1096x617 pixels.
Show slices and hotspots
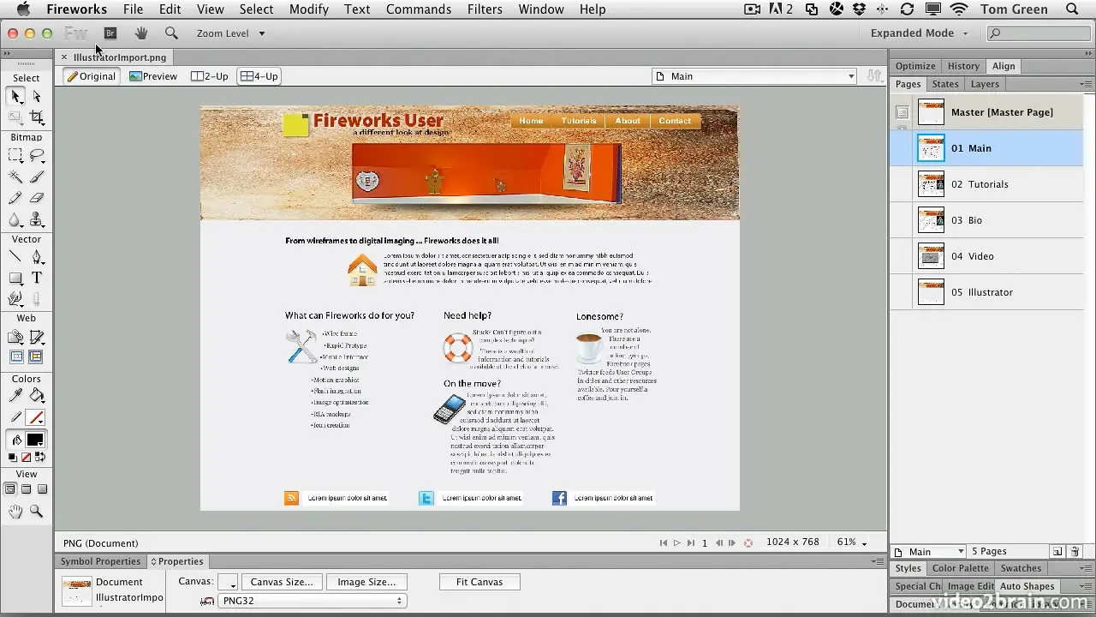(x=37, y=357)
